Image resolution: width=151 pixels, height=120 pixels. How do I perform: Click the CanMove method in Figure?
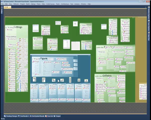[47, 62]
